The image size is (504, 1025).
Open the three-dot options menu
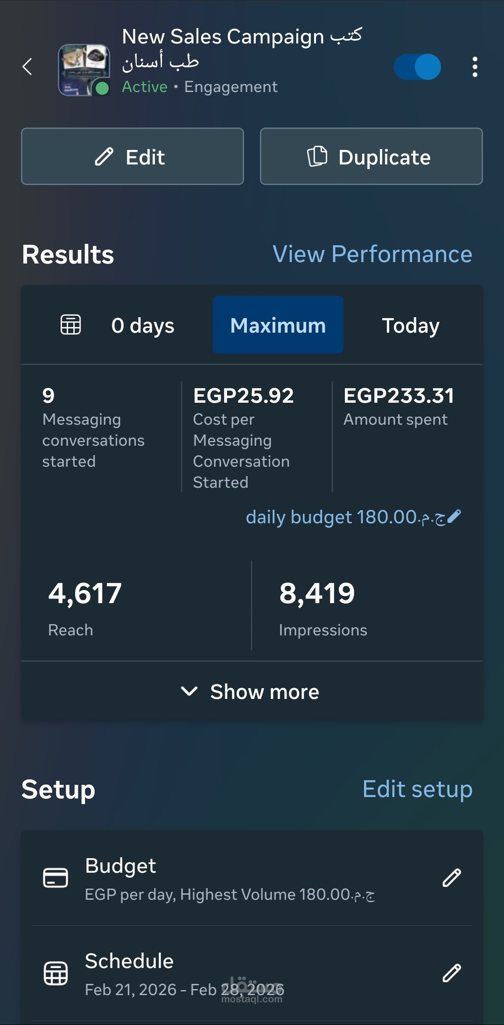(x=475, y=67)
